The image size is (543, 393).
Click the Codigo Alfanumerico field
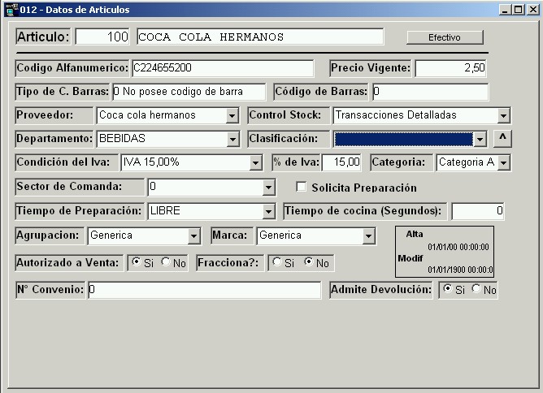(x=223, y=68)
